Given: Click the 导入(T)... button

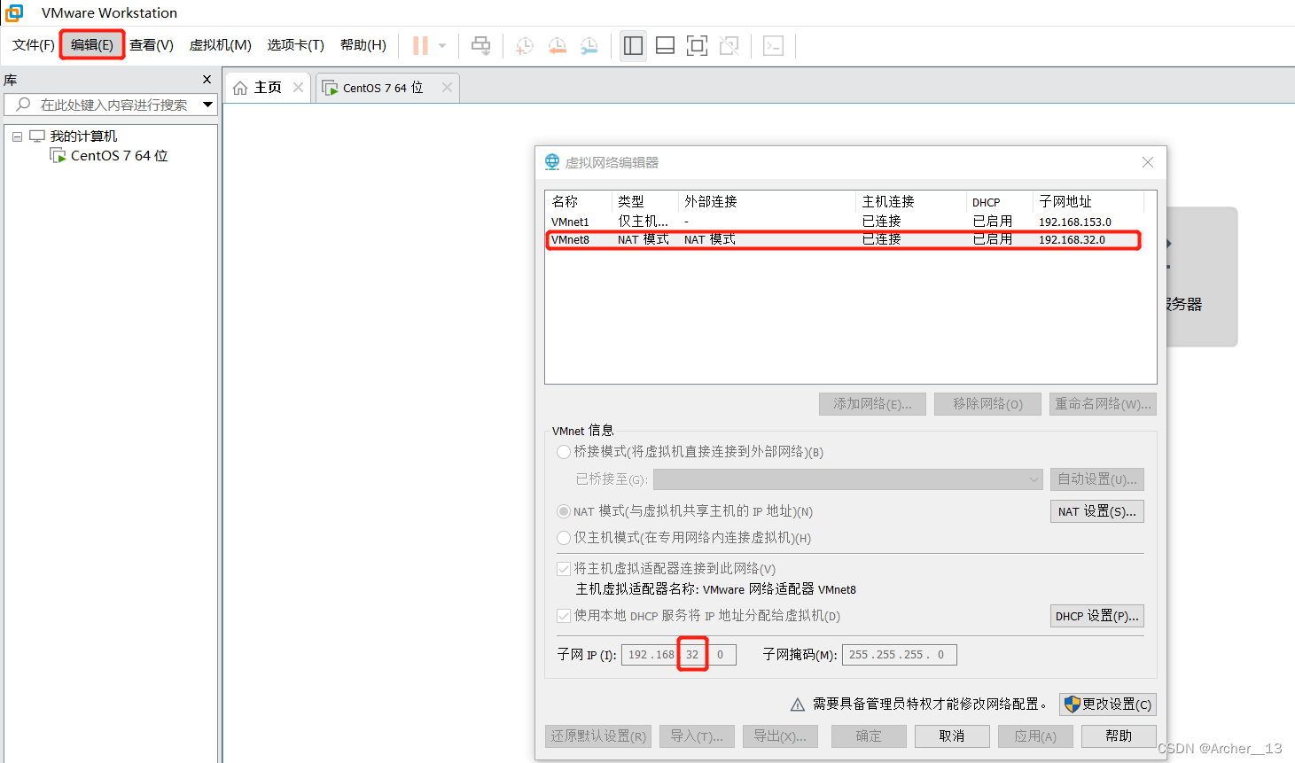Looking at the screenshot, I should [697, 736].
